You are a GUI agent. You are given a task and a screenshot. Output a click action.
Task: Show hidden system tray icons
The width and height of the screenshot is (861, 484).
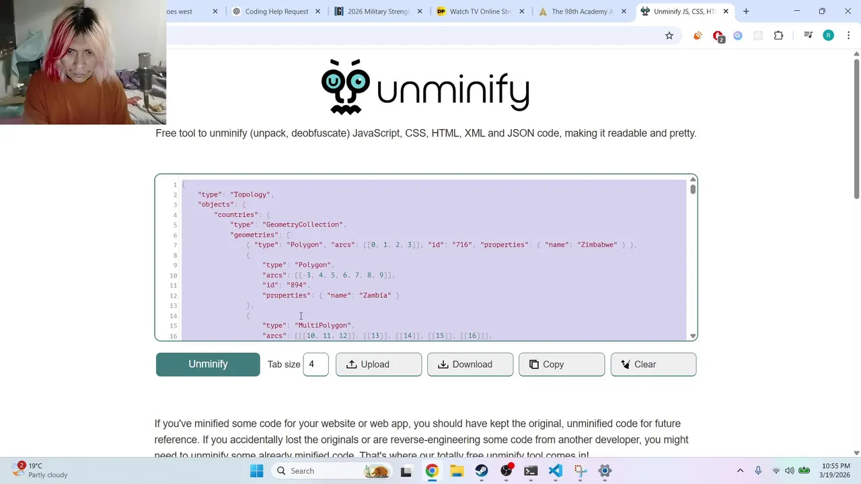point(741,471)
